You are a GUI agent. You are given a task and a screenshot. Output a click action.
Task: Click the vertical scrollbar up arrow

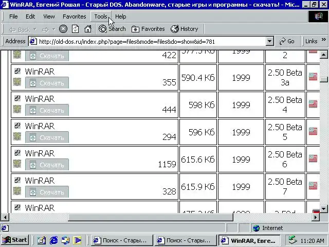[x=324, y=55]
